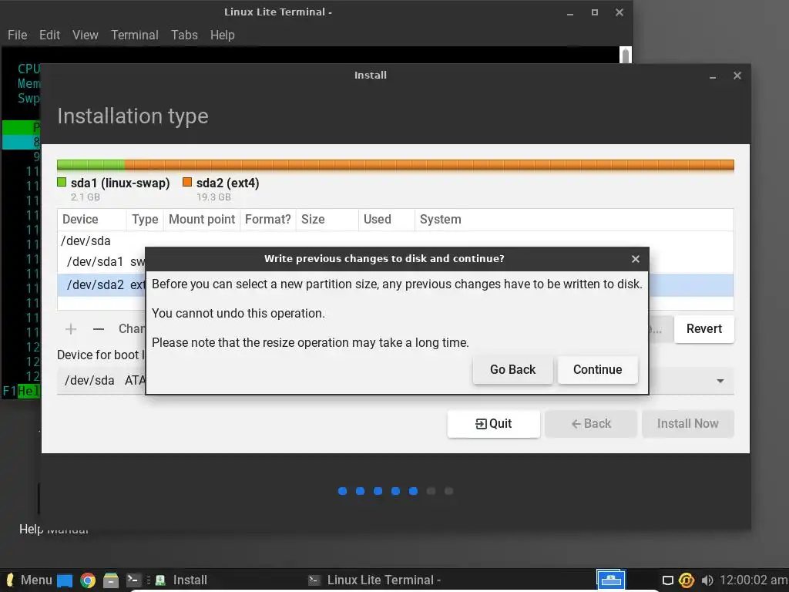Click the Back button in the installer
The image size is (789, 592).
591,424
